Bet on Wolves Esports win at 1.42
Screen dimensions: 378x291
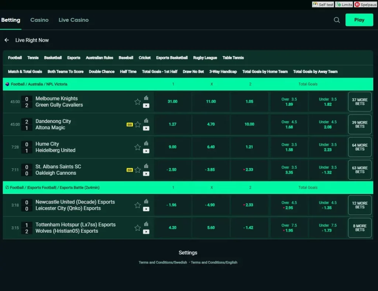[x=249, y=227]
